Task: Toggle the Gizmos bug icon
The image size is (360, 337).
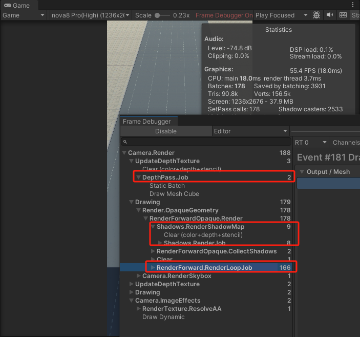Action: 316,15
